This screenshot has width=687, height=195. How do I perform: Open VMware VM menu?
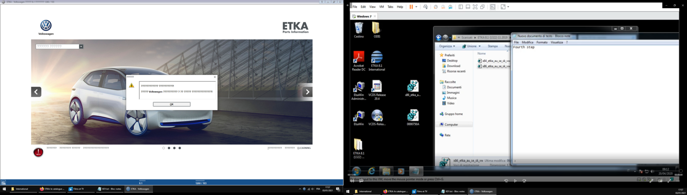(x=381, y=7)
